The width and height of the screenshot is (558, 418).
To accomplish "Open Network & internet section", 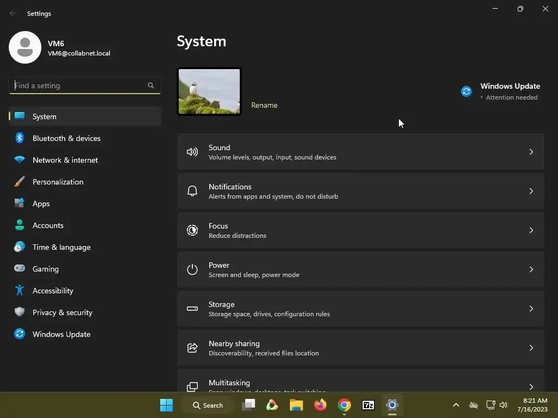I will click(x=85, y=160).
